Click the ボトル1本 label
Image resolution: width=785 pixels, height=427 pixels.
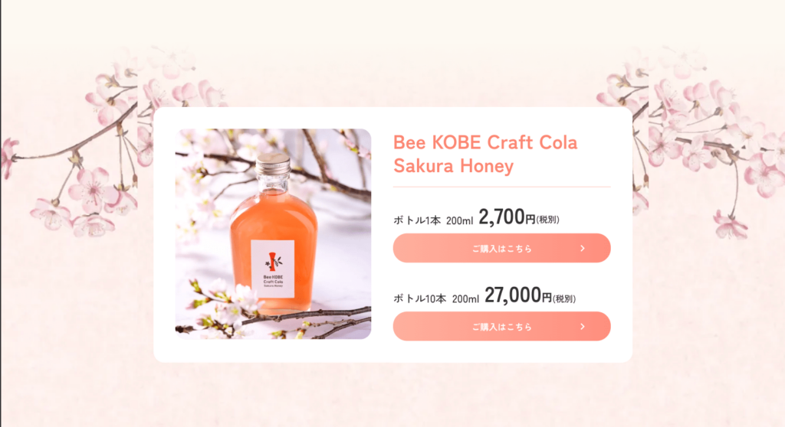(x=417, y=220)
